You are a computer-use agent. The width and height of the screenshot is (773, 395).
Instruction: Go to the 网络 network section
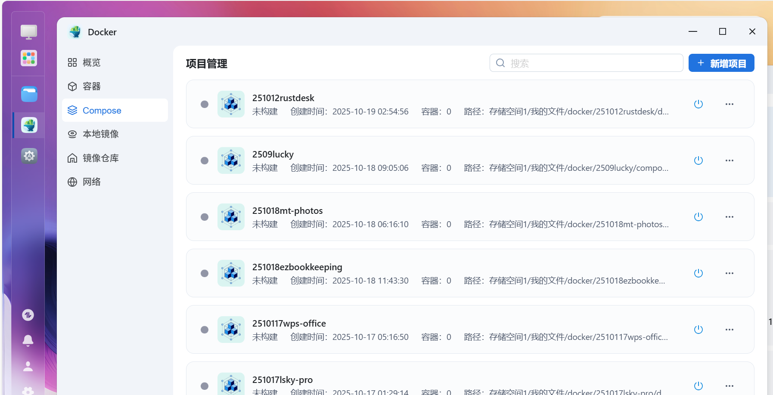pyautogui.click(x=115, y=182)
